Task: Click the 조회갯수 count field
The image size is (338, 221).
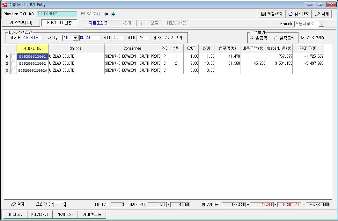Action: (x=60, y=204)
